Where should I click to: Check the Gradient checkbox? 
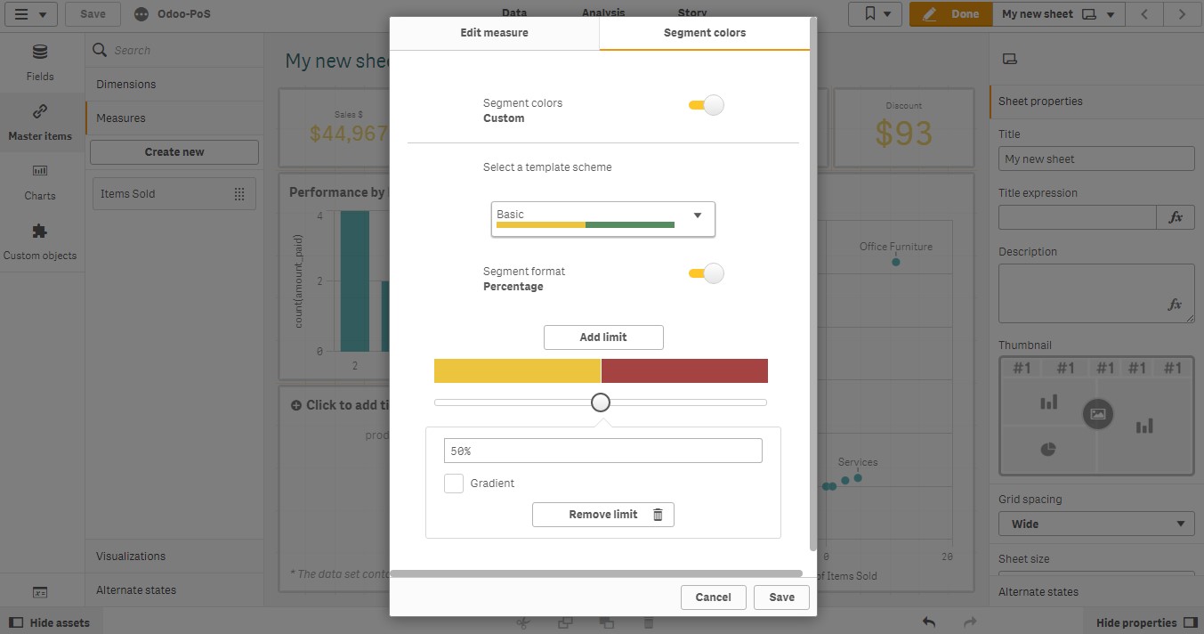coord(454,483)
